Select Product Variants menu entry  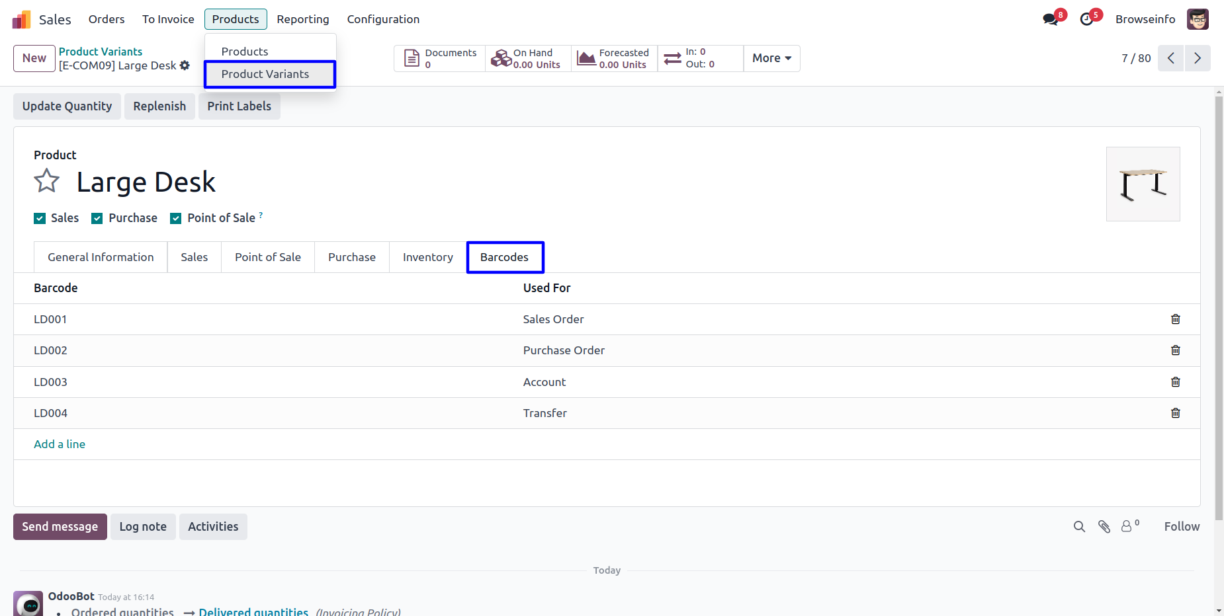click(265, 74)
